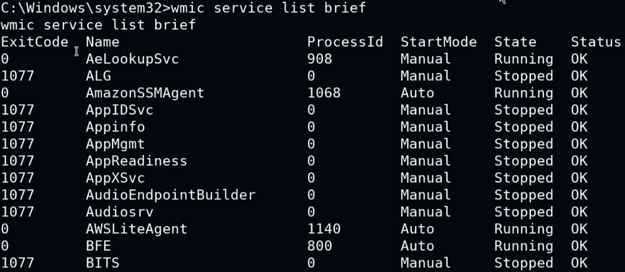Click the Manual start mode of AeLookupSvc
This screenshot has height=272, width=625.
point(426,59)
